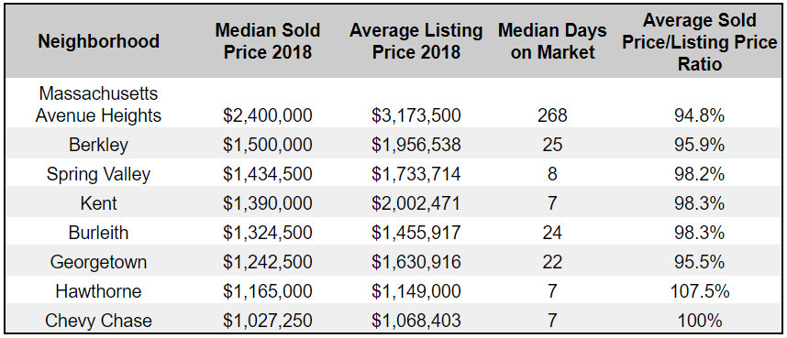The width and height of the screenshot is (787, 338).
Task: Select the Spring Valley row label
Action: click(98, 174)
